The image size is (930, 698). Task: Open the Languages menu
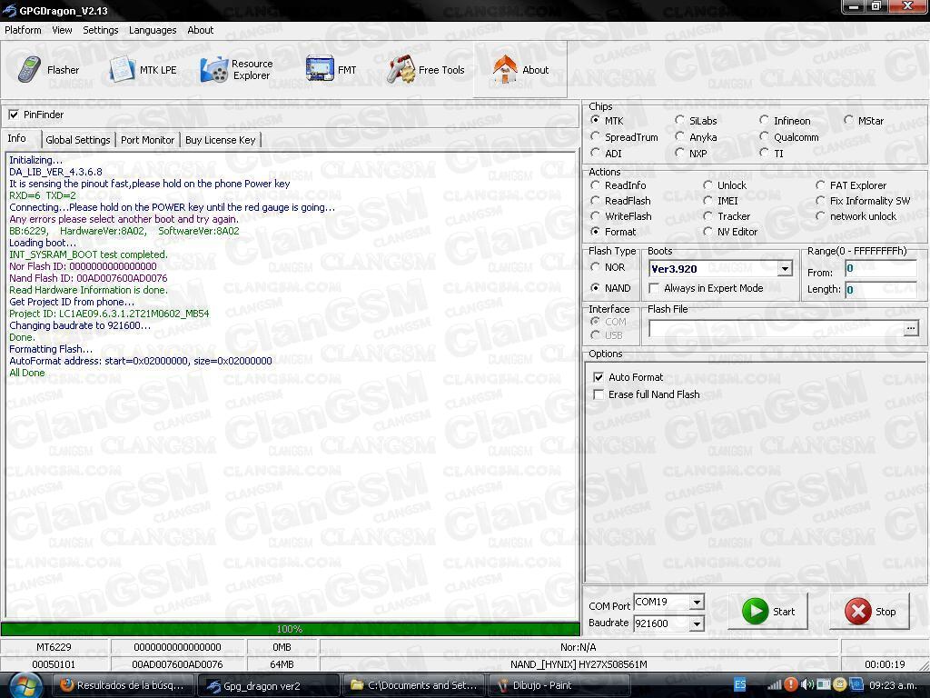(x=153, y=30)
